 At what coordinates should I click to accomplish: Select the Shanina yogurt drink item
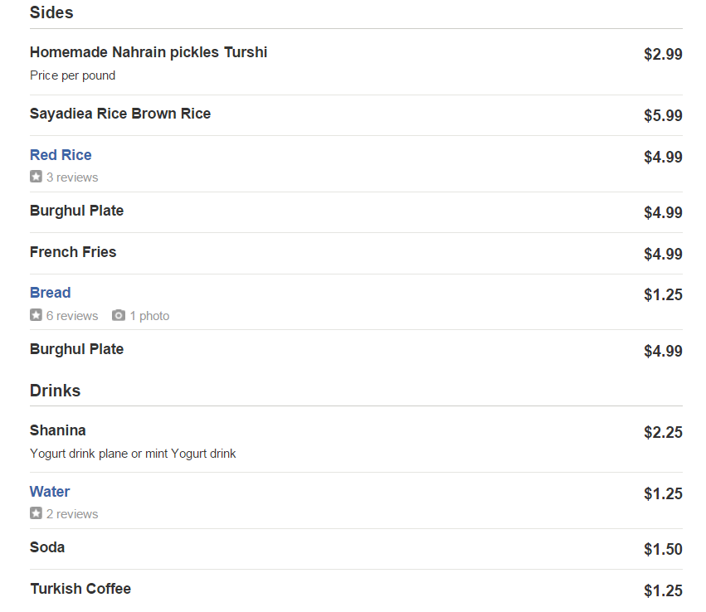(x=58, y=430)
